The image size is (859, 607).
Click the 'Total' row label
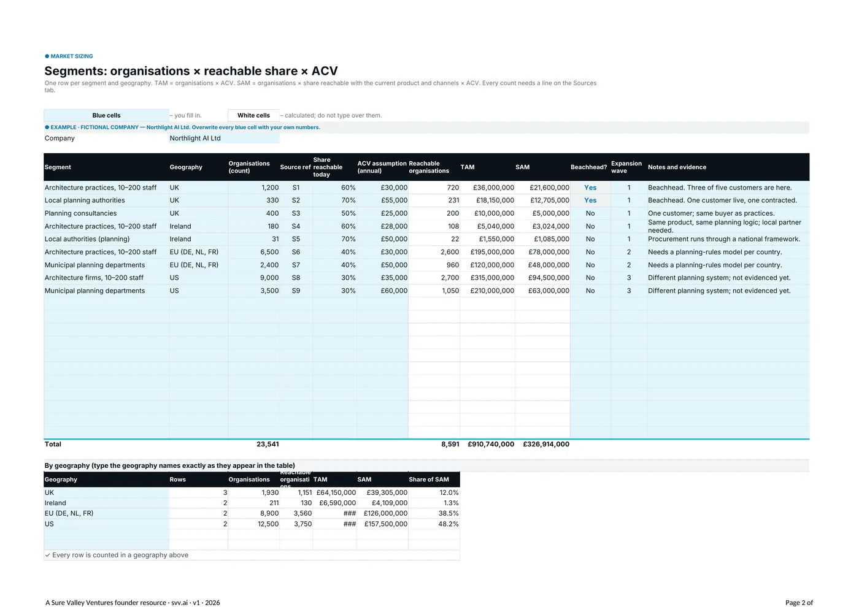point(53,445)
